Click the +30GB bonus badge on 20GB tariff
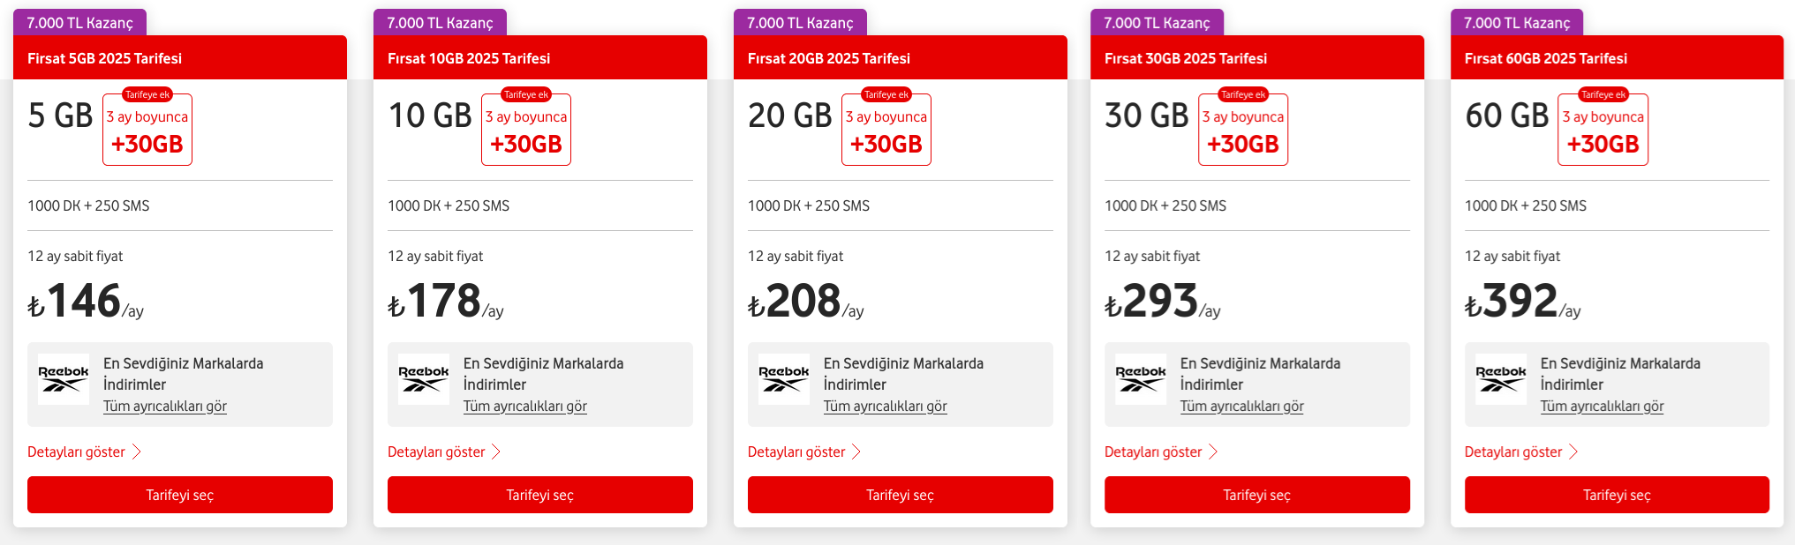Screen dimensions: 1795x545 [886, 129]
